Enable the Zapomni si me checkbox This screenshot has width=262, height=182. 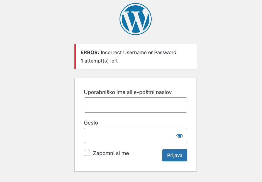87,153
